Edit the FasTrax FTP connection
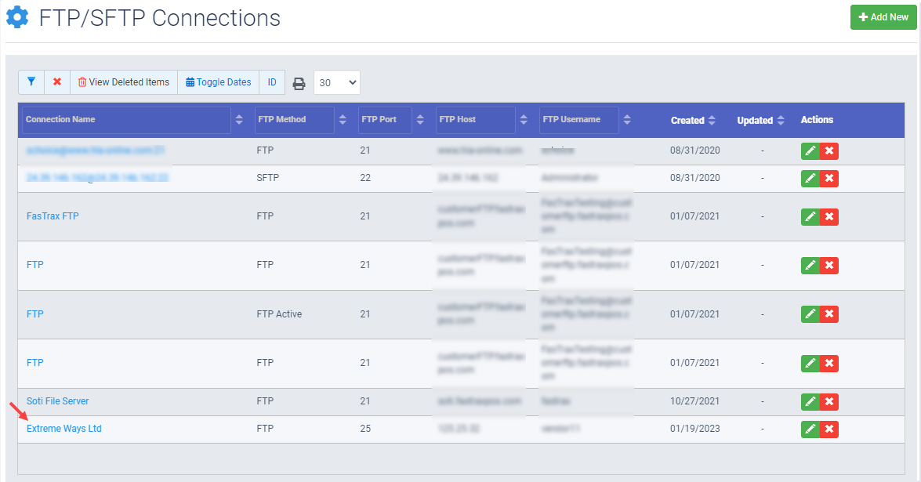 coord(810,216)
